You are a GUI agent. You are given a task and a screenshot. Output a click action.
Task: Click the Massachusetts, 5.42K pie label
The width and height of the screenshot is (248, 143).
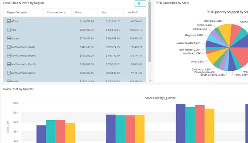pos(188,43)
